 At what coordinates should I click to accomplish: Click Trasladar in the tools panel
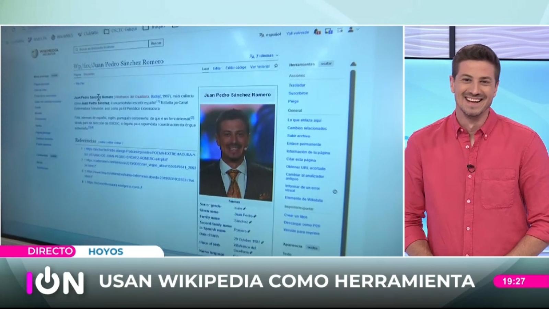297,85
